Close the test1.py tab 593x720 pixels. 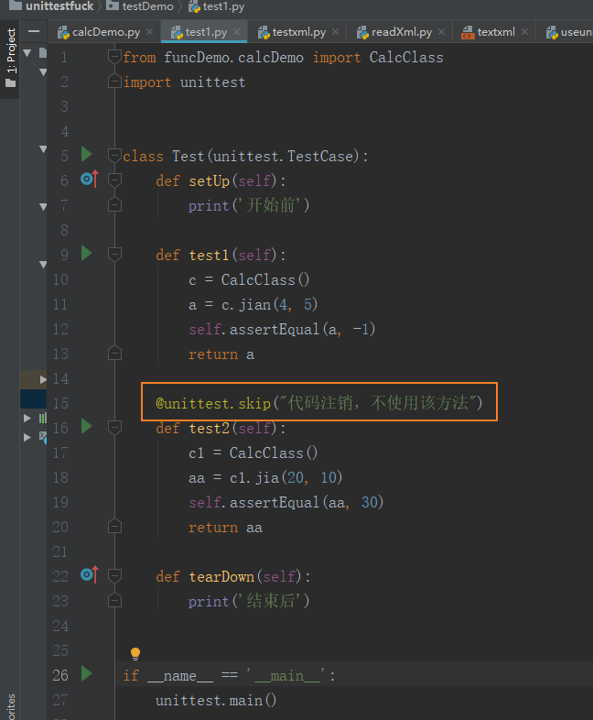pos(236,32)
